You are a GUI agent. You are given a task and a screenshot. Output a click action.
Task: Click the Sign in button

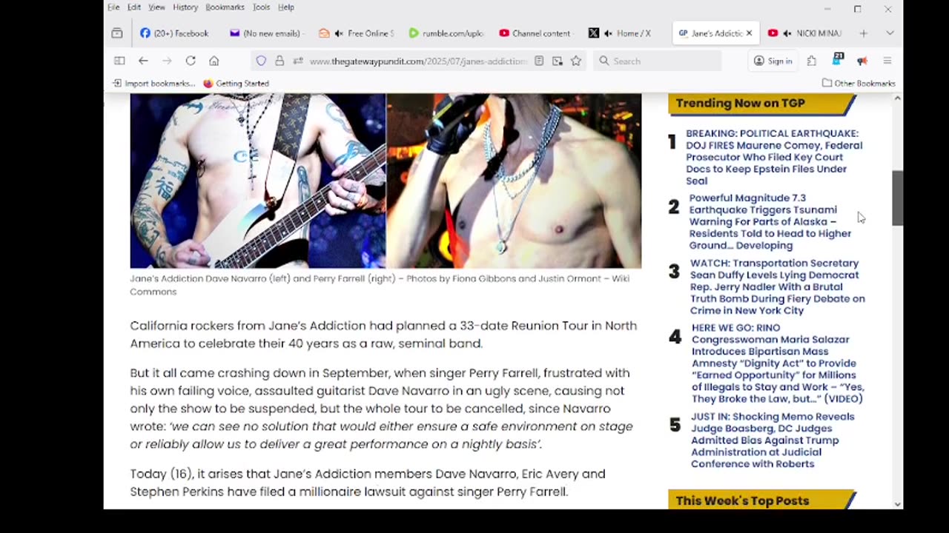coord(773,61)
